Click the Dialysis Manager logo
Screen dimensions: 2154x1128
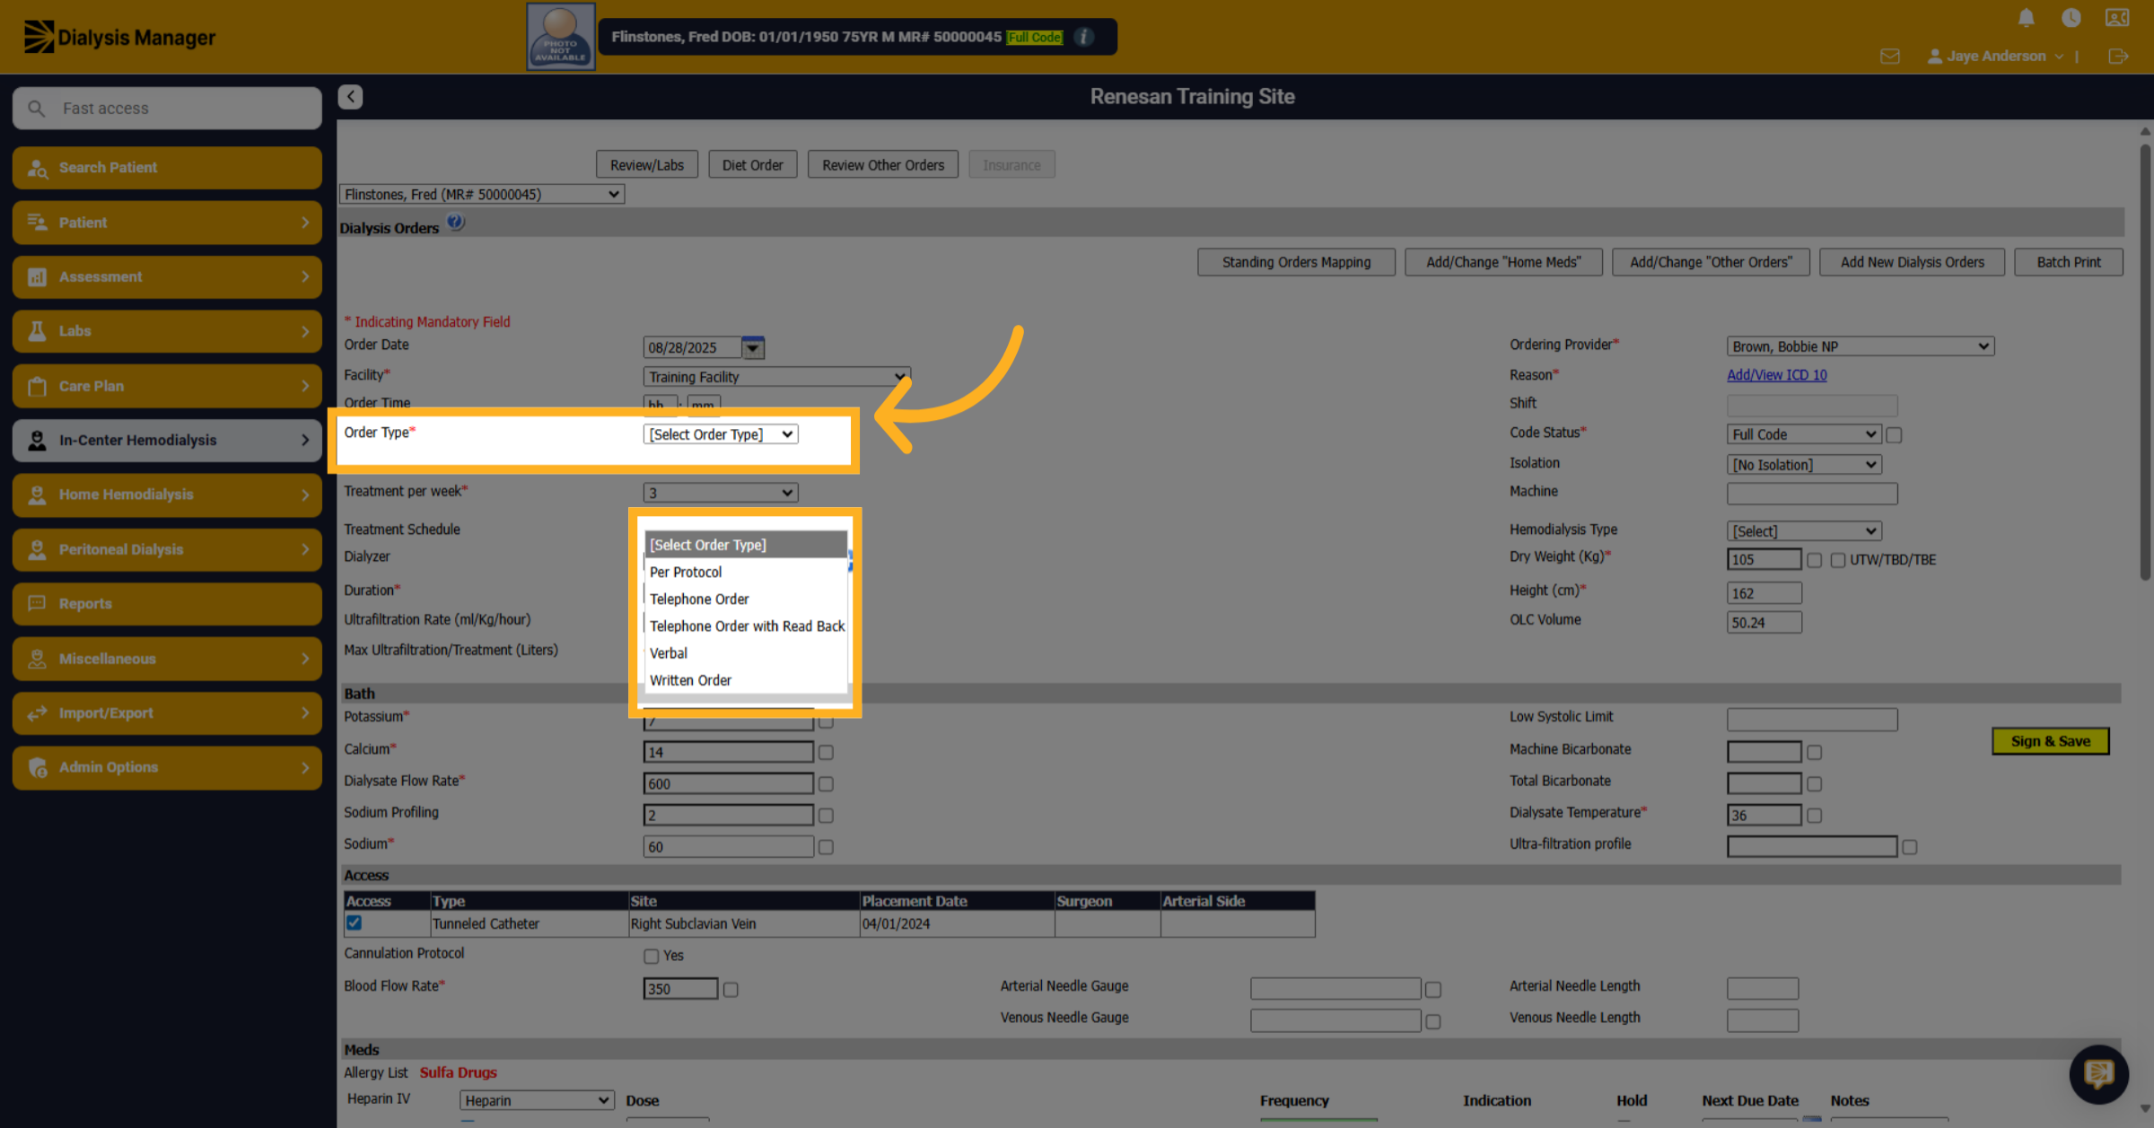(x=119, y=37)
